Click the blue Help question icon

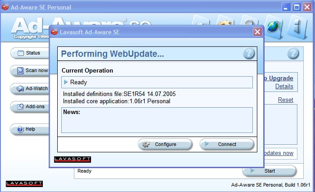[x=20, y=129]
